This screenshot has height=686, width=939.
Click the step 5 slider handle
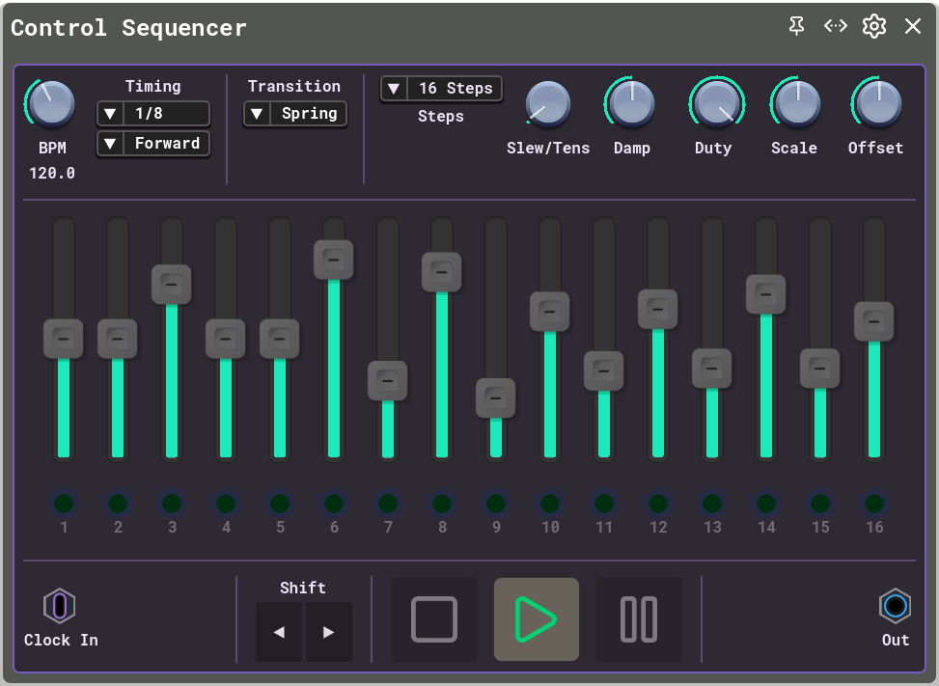click(280, 340)
